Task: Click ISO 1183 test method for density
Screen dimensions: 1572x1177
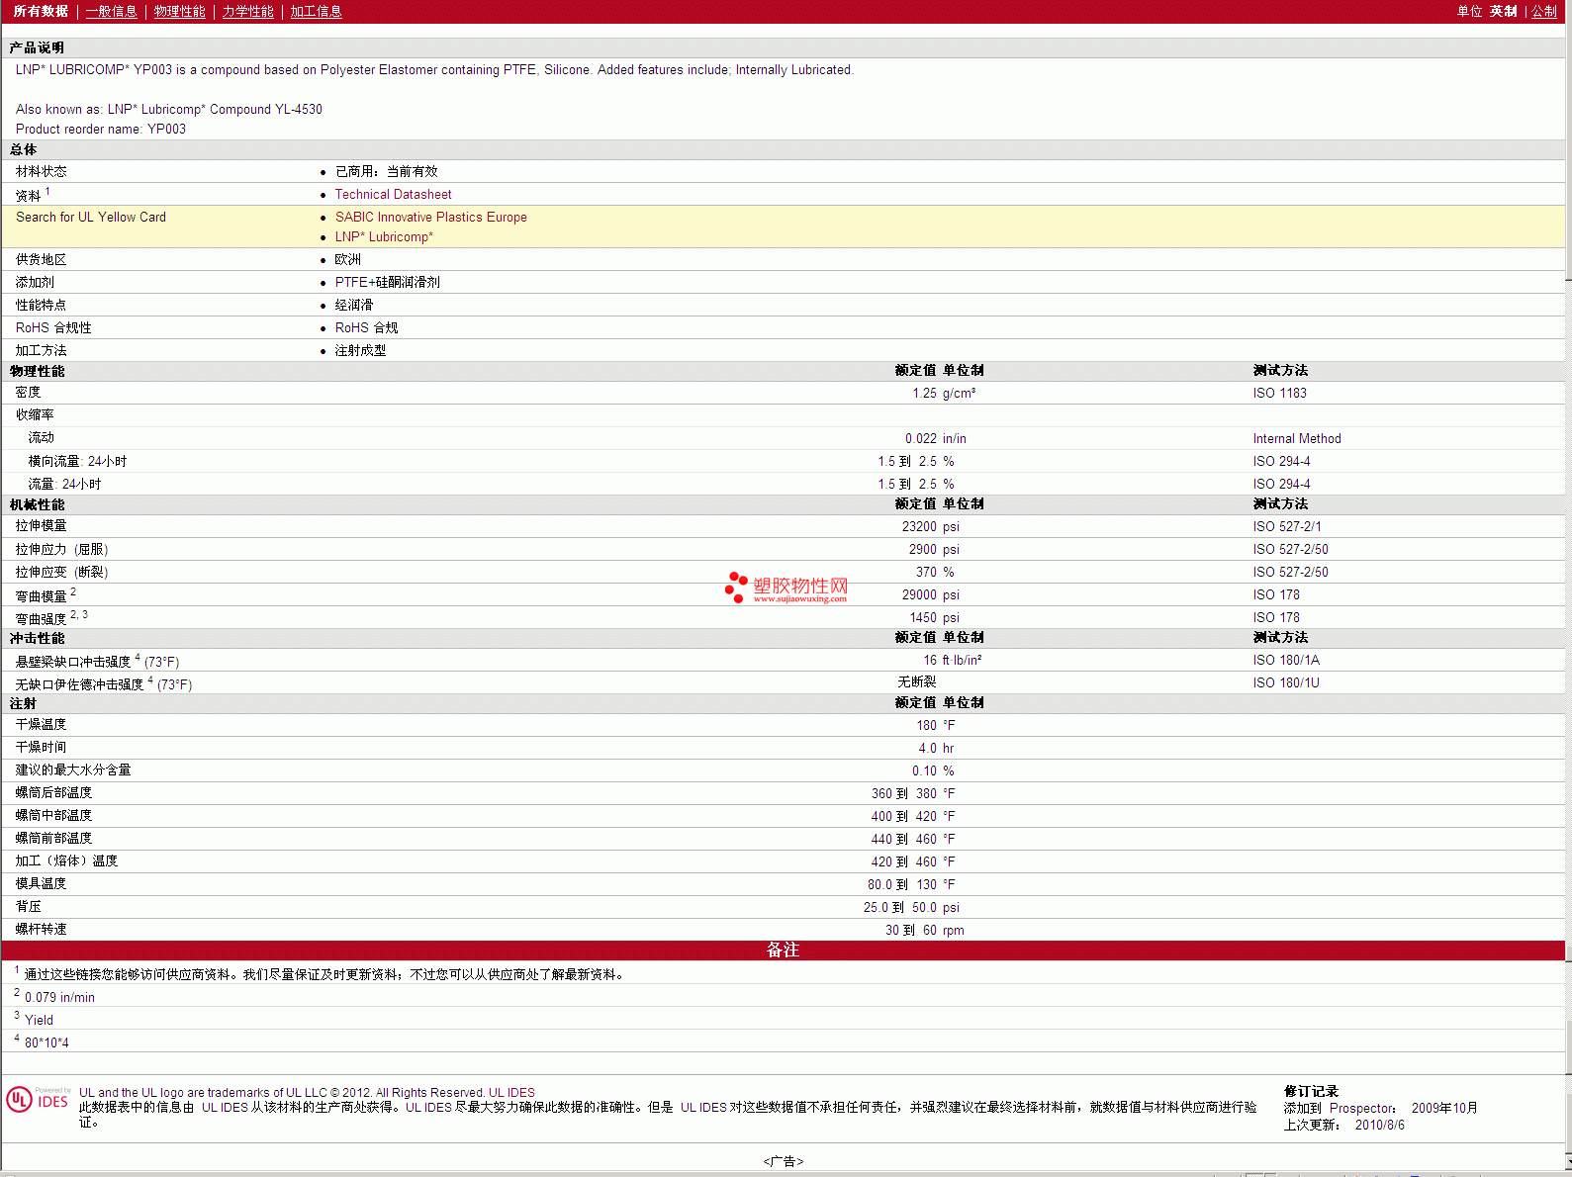Action: 1279,394
